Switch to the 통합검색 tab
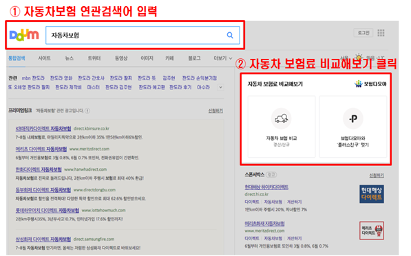 17,58
